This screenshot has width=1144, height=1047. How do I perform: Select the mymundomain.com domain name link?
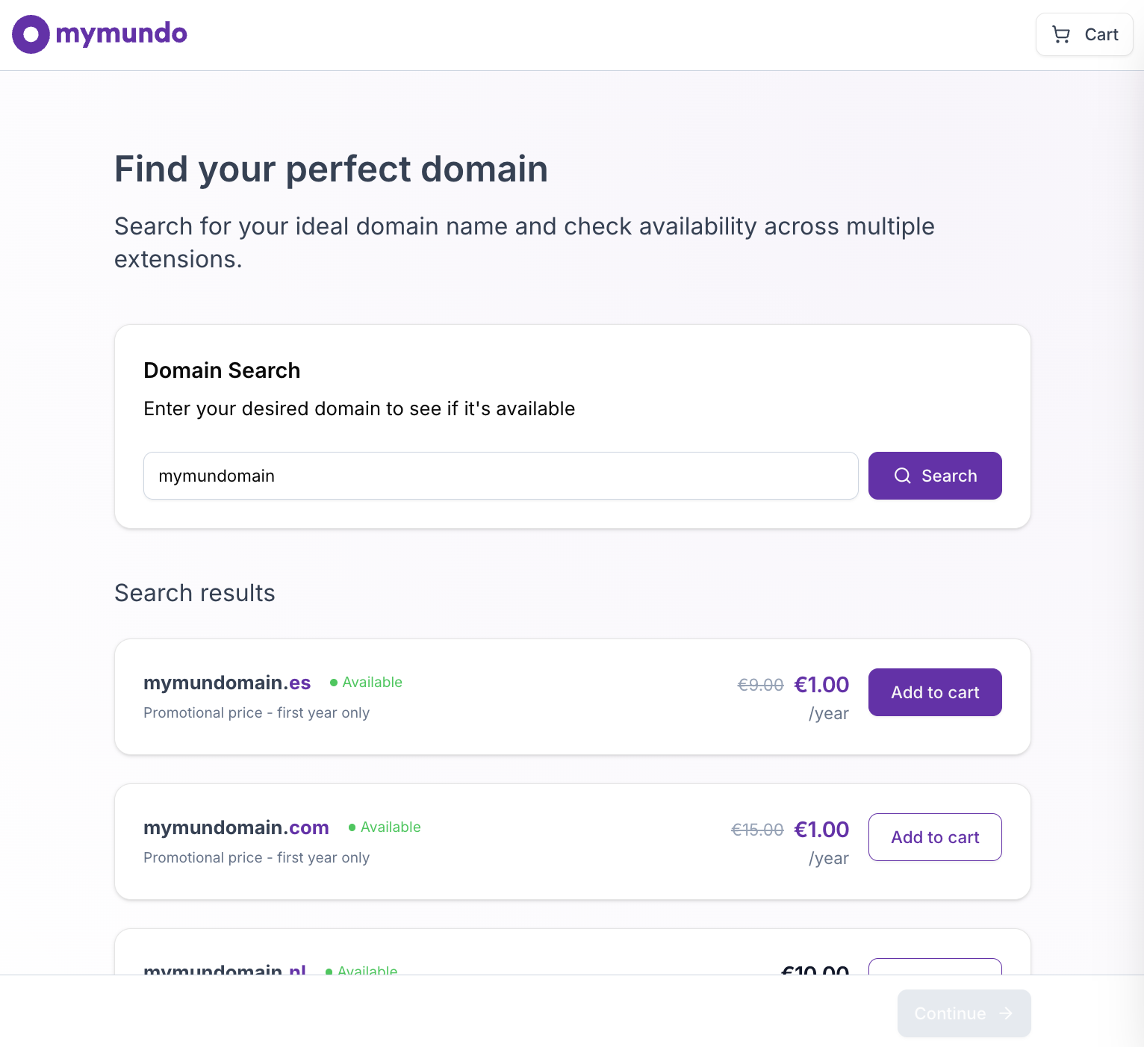[x=236, y=827]
